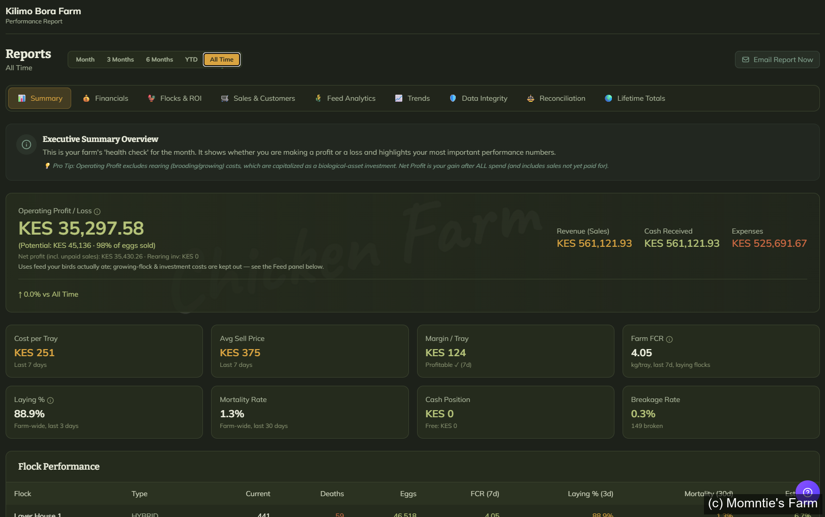This screenshot has width=825, height=517.
Task: Click the Type column header
Action: (x=139, y=494)
